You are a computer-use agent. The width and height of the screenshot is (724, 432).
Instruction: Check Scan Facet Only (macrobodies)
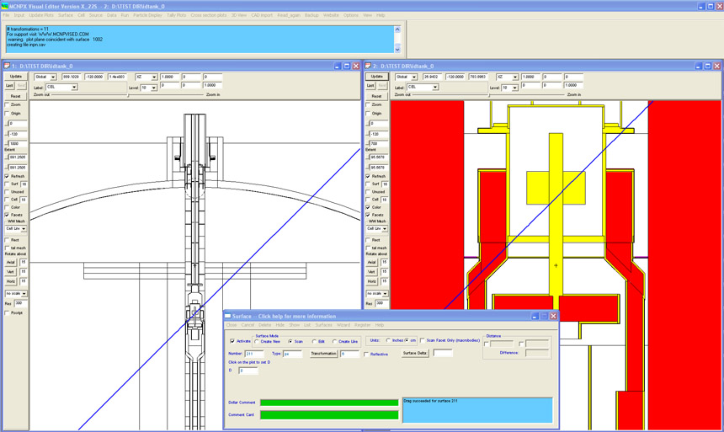point(422,340)
